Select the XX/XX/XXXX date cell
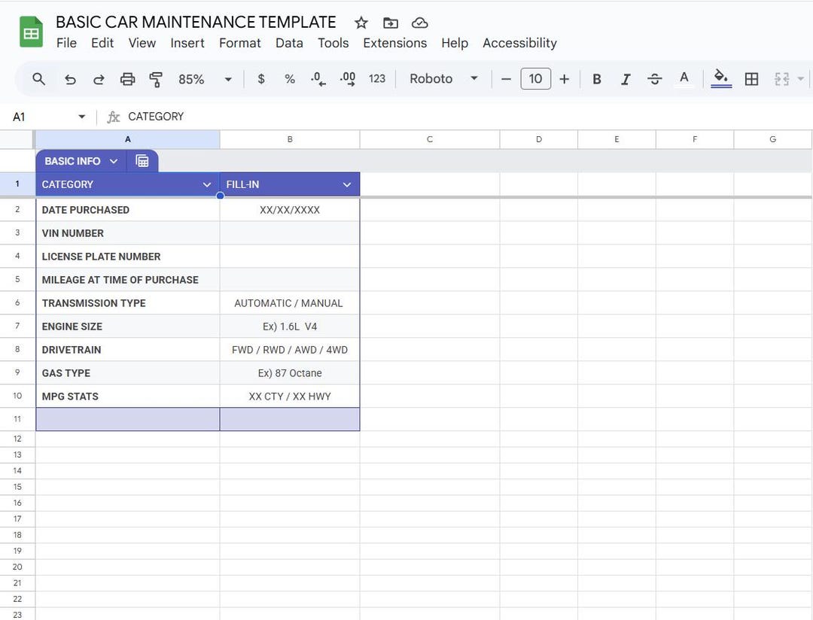Screen dimensions: 813x620 pos(290,210)
